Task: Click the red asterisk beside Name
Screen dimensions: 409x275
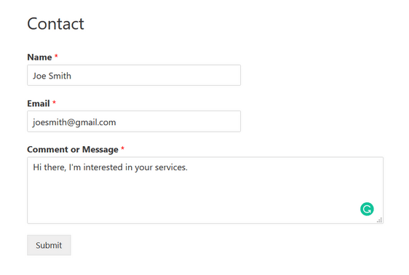Action: (x=56, y=56)
